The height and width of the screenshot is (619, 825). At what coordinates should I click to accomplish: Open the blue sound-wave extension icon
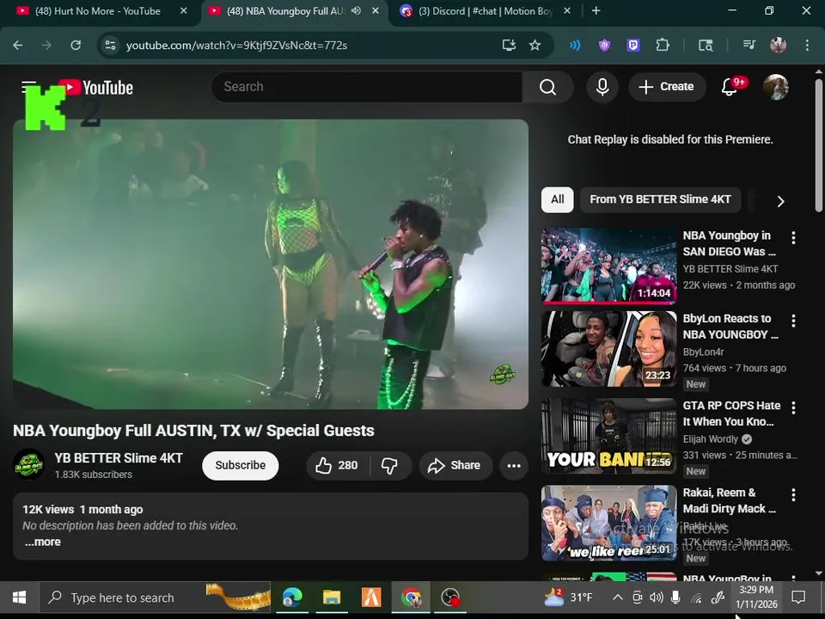[x=575, y=46]
